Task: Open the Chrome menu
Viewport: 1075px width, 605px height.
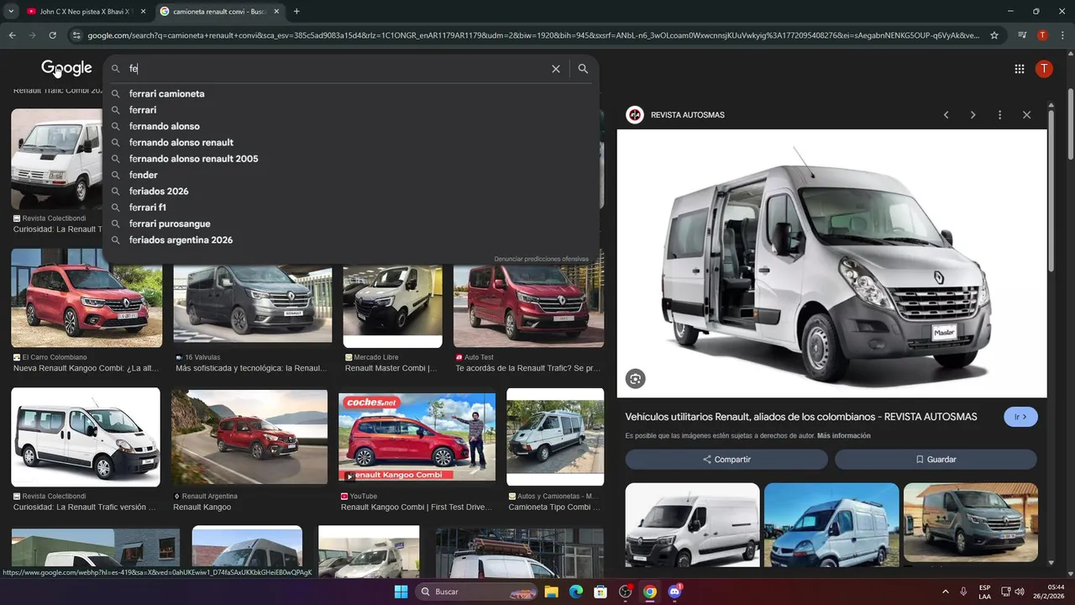Action: click(x=1062, y=35)
